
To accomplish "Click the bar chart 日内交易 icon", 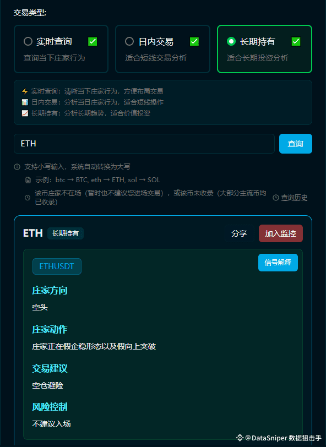I will 25,102.
